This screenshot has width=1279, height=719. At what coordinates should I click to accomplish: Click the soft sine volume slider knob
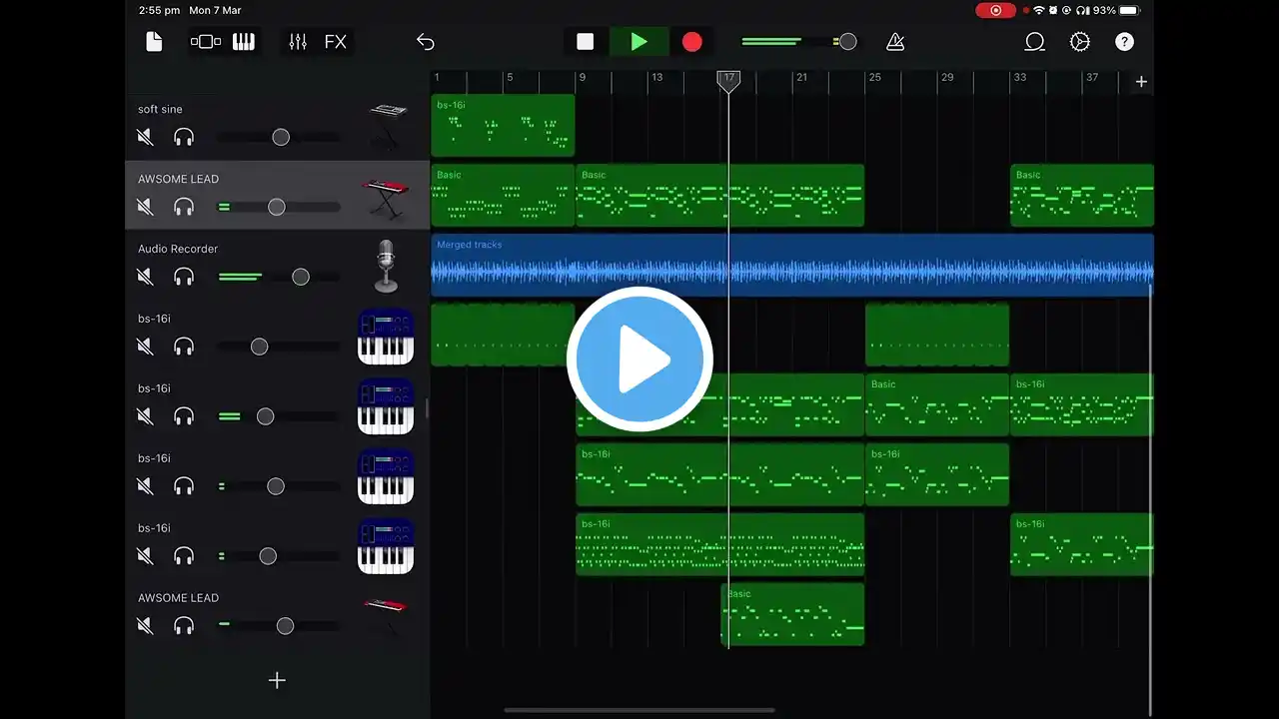[x=281, y=137]
